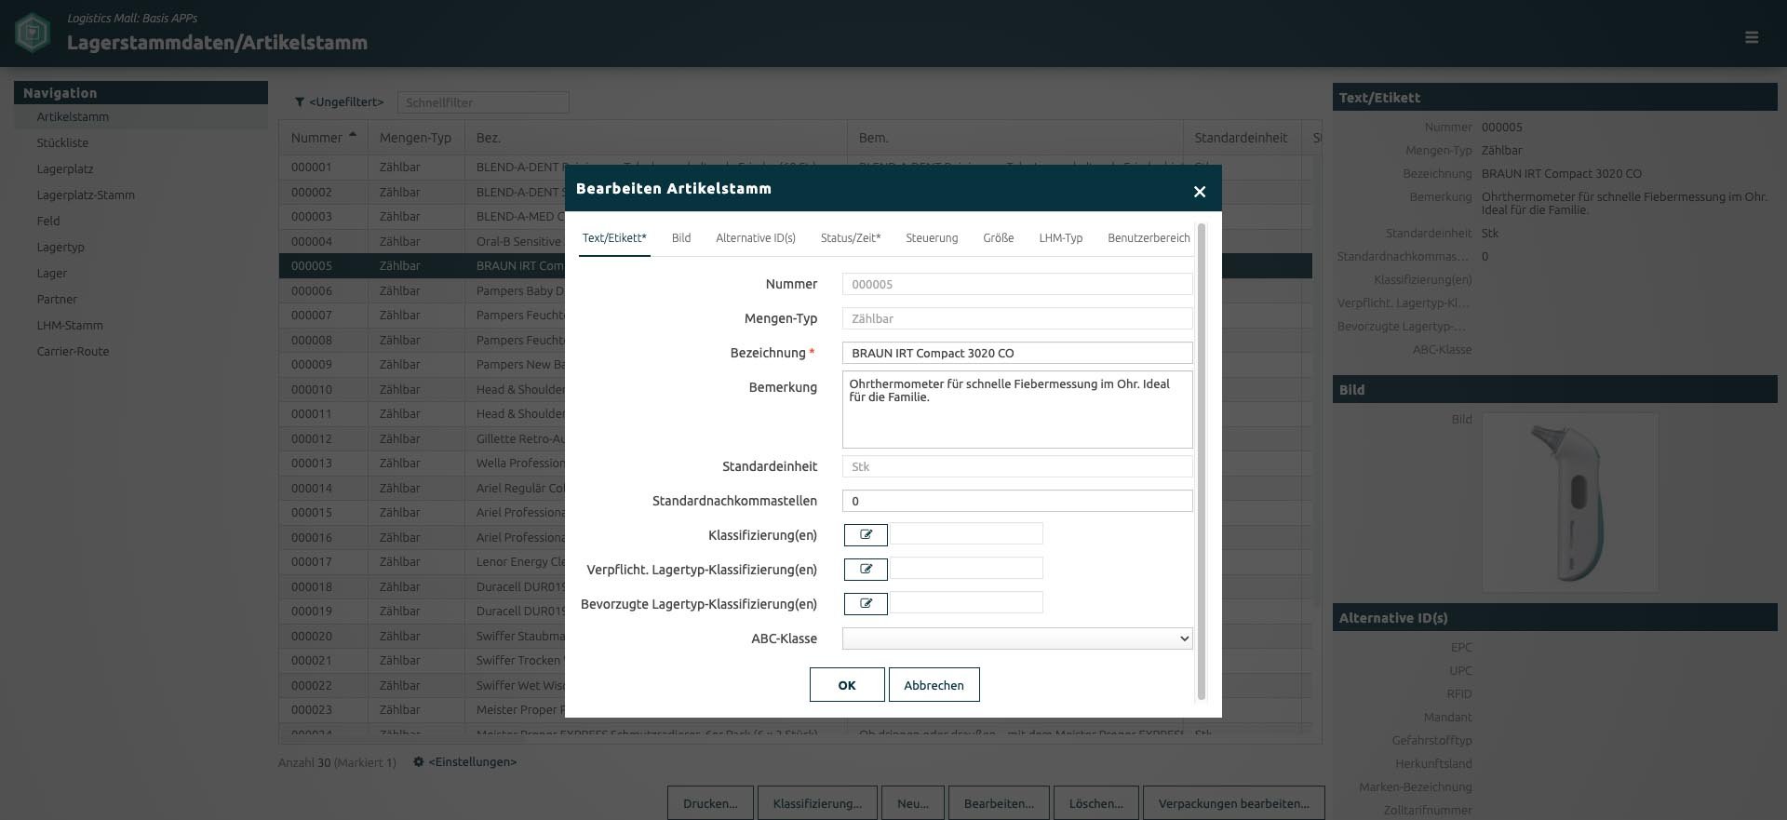Screen dimensions: 1787x820
Task: Focus the Bezeichnung input field
Action: pyautogui.click(x=1017, y=353)
